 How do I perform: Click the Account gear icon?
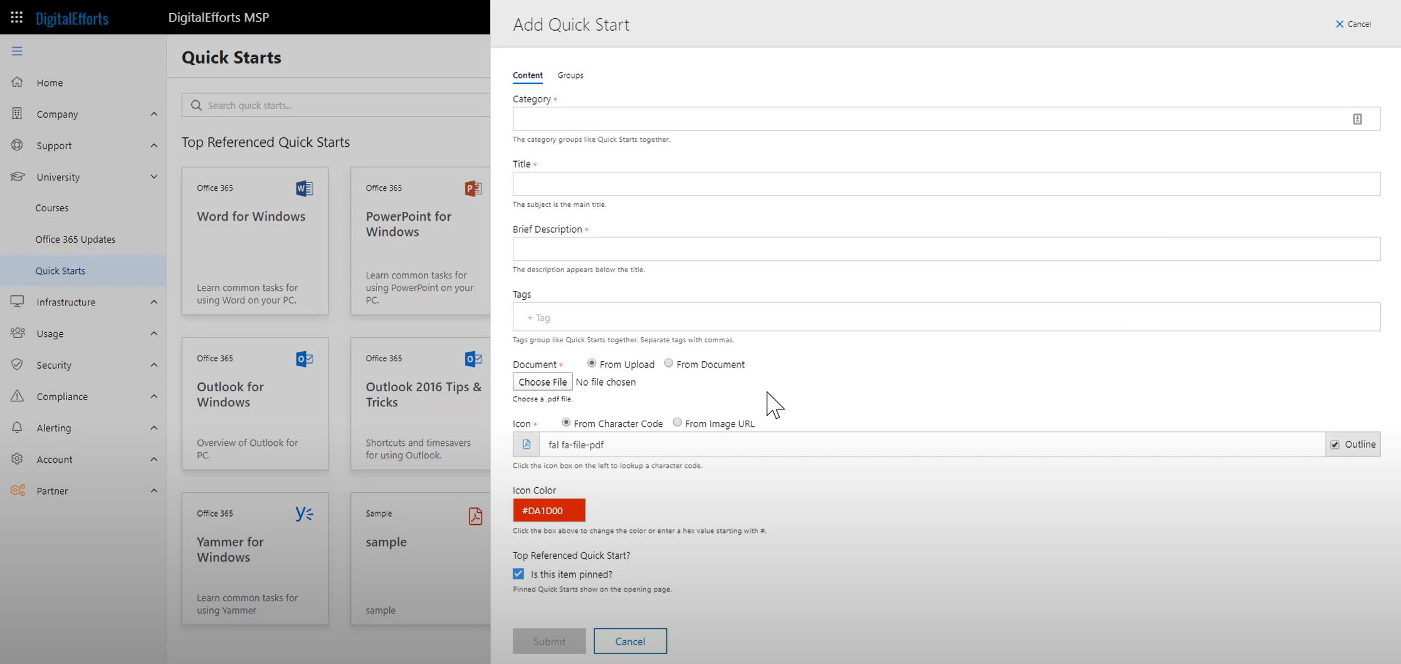tap(17, 458)
